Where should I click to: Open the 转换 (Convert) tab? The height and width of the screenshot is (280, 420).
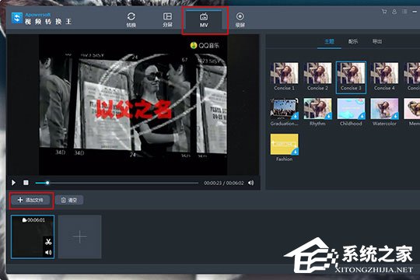[131, 19]
